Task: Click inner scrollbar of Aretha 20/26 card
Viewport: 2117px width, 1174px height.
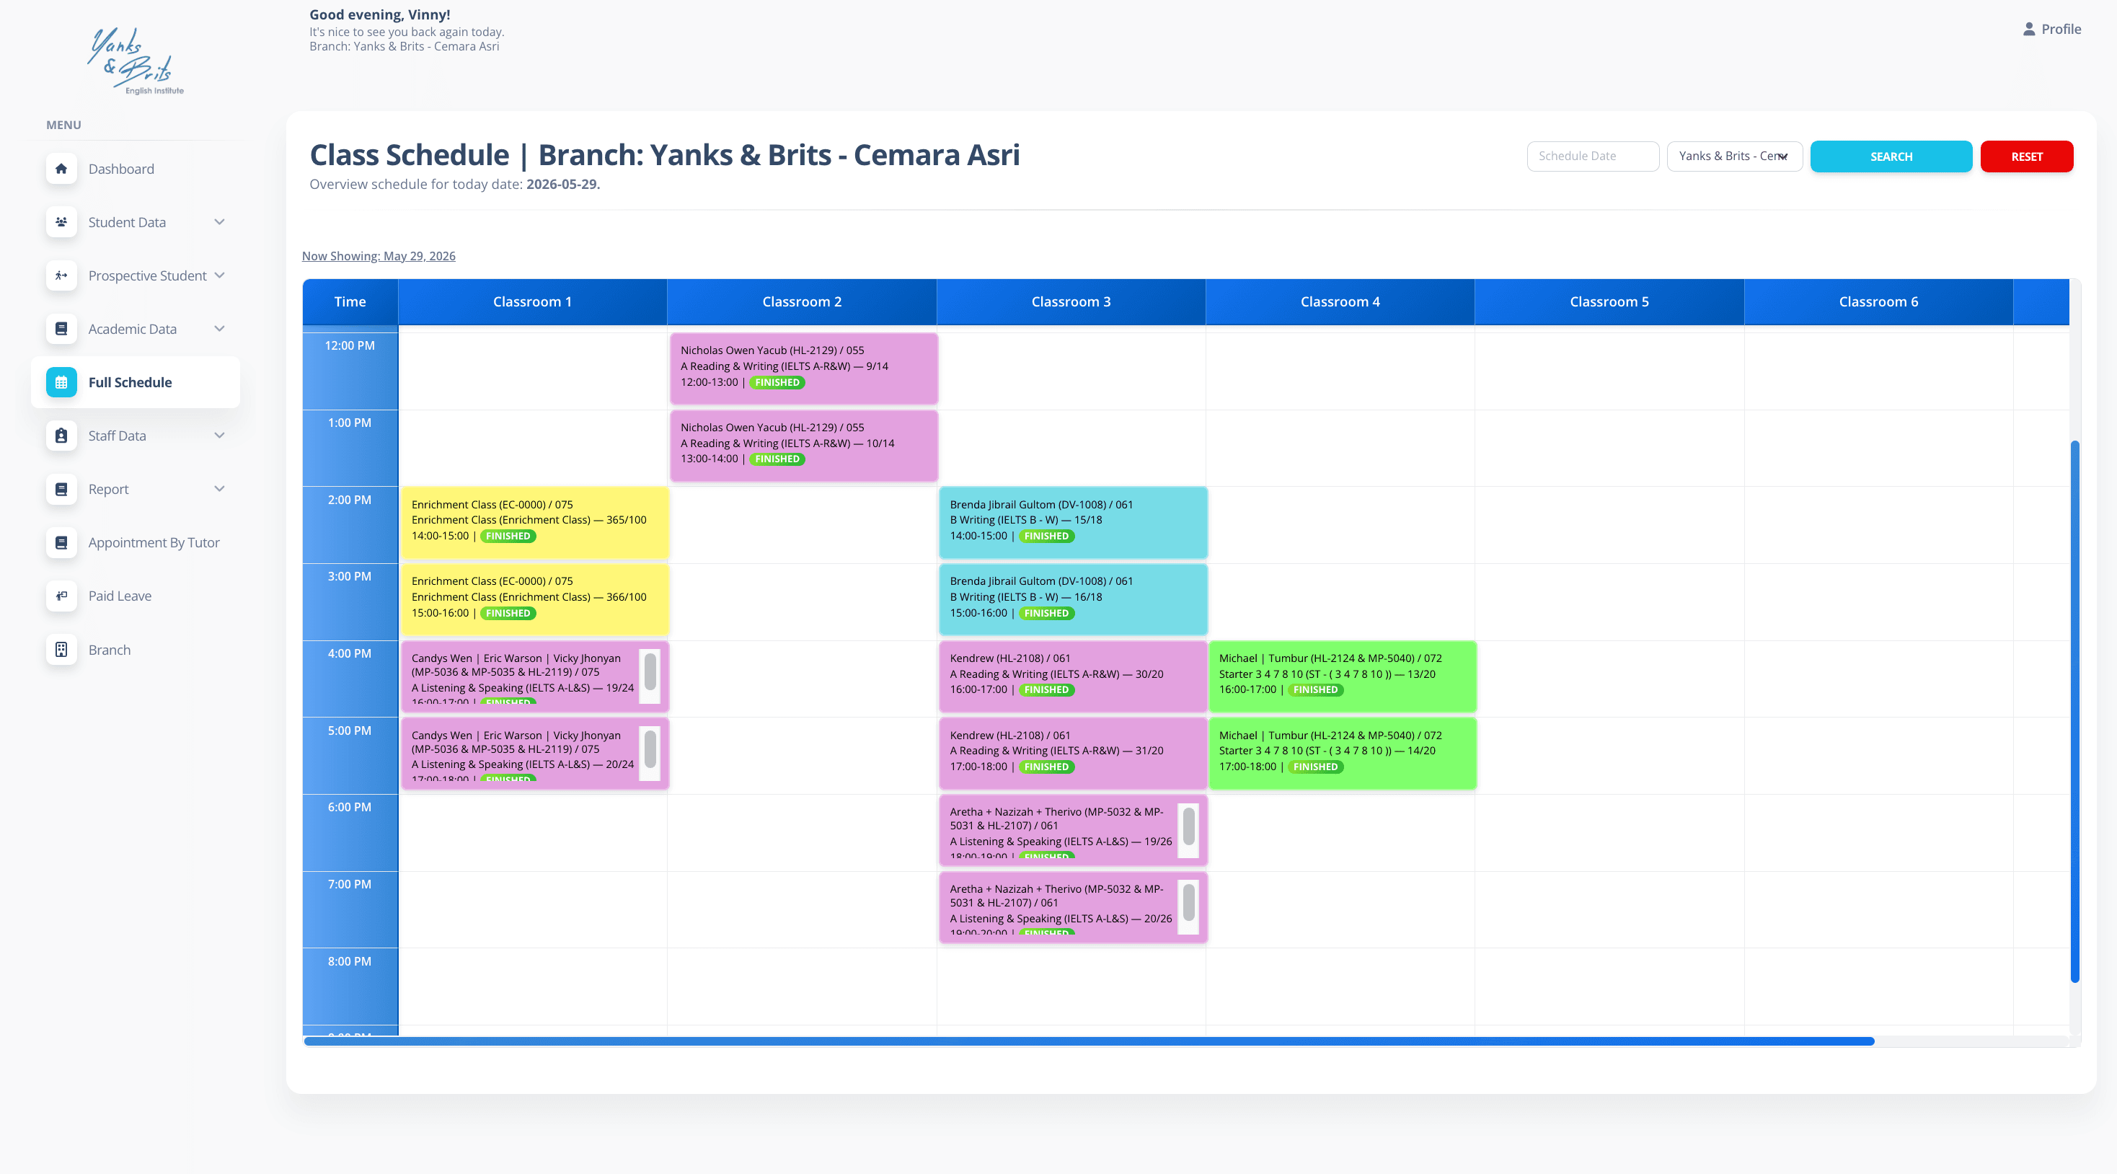Action: pyautogui.click(x=1188, y=903)
